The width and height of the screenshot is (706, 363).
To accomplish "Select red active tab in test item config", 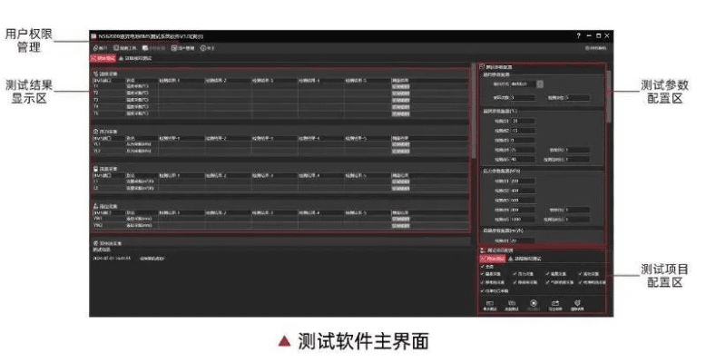I will (x=493, y=259).
